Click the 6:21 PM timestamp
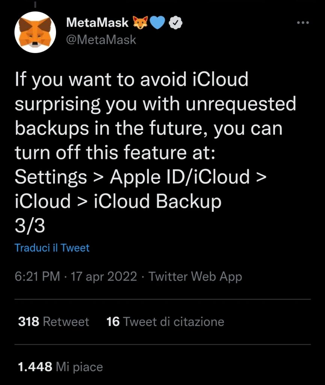Screen dimensions: 325x385 [37, 277]
